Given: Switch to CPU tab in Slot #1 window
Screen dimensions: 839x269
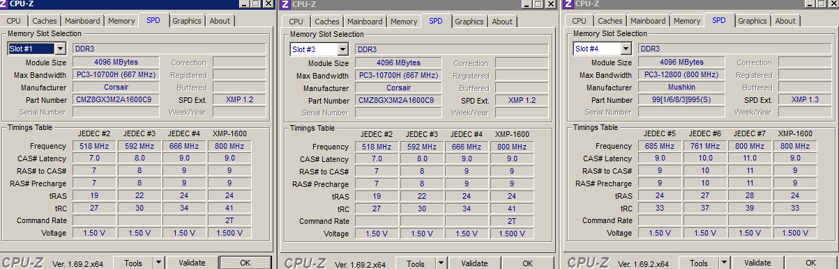Looking at the screenshot, I should 13,21.
